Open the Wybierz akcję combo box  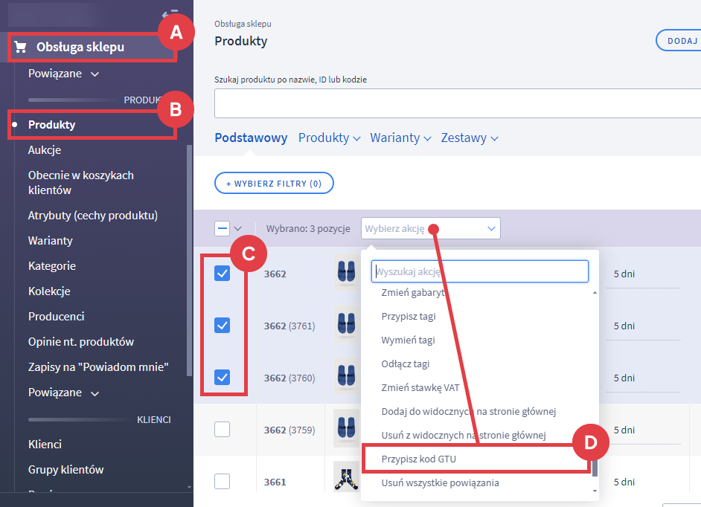(430, 228)
